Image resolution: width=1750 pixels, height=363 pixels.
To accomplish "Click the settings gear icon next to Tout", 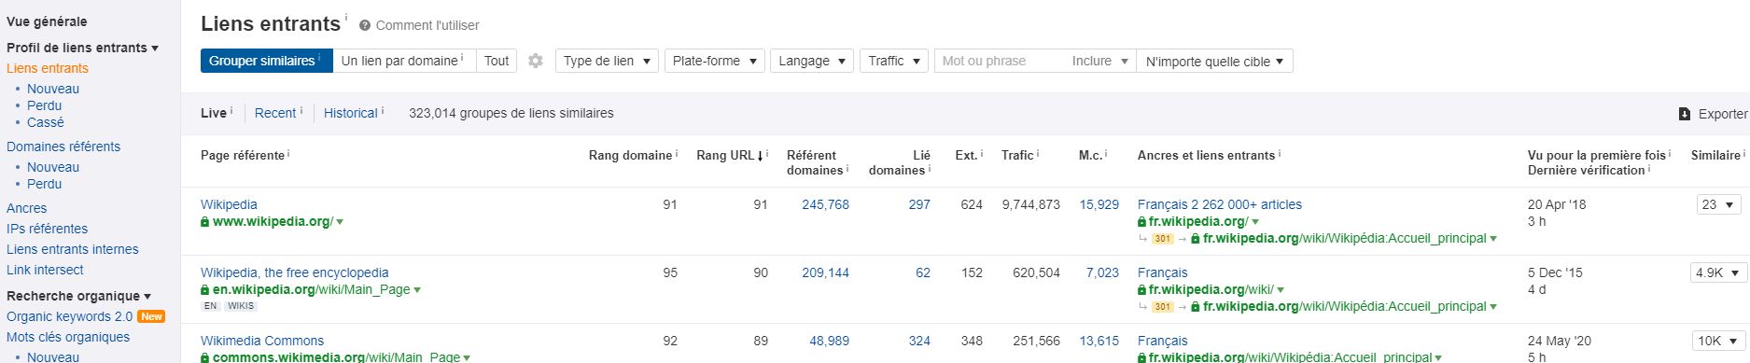I will click(x=535, y=61).
